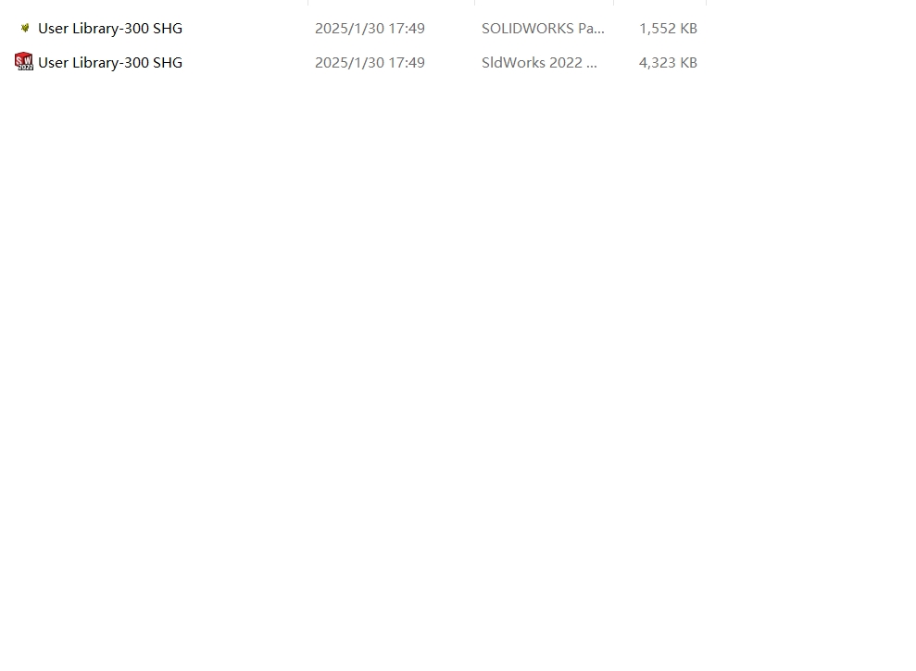Screen dimensions: 916x671
Task: Click the red SldWorks 2022 file icon
Action: click(24, 62)
